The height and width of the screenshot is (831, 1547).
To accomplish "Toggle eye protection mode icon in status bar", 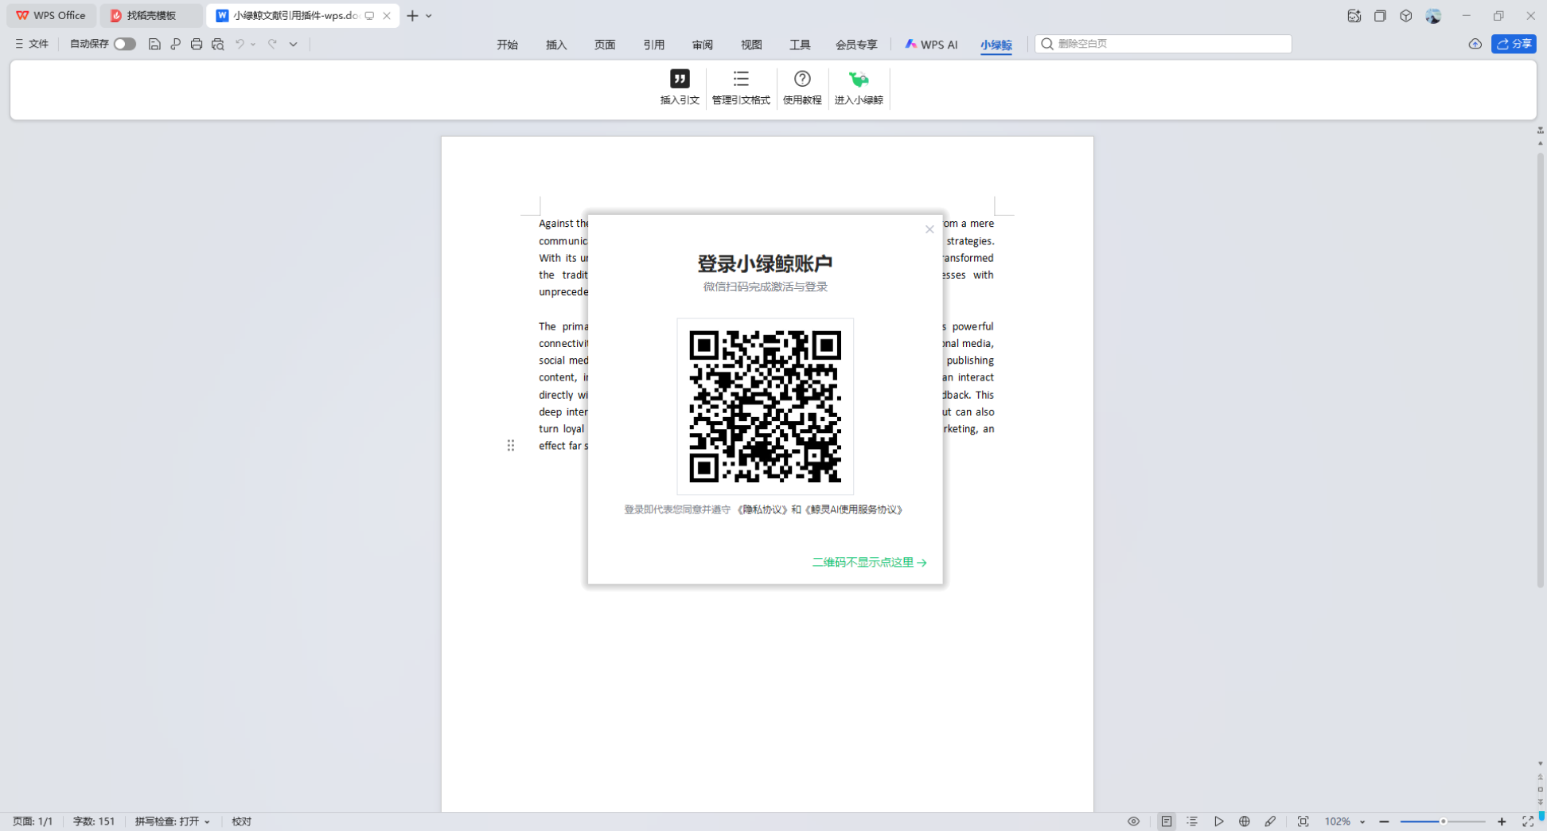I will click(1133, 821).
